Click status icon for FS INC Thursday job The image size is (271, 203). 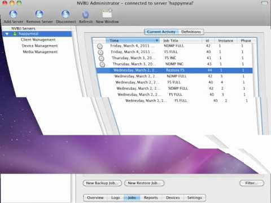tap(102, 58)
